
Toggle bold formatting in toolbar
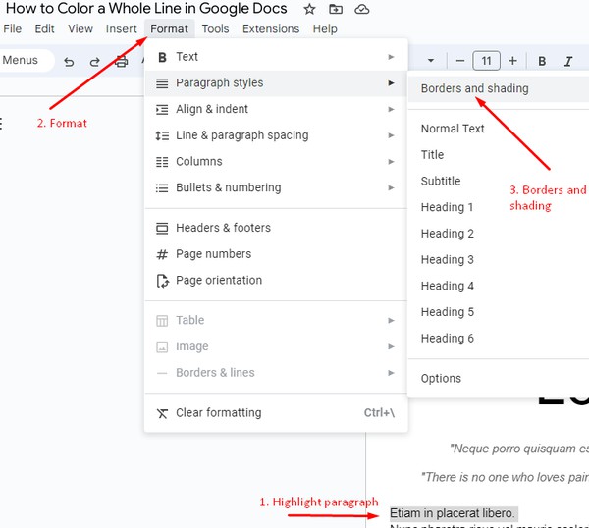(542, 61)
